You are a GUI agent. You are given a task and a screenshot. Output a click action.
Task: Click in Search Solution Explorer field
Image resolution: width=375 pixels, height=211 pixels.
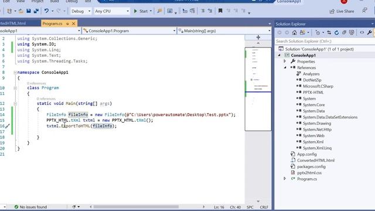click(x=325, y=42)
